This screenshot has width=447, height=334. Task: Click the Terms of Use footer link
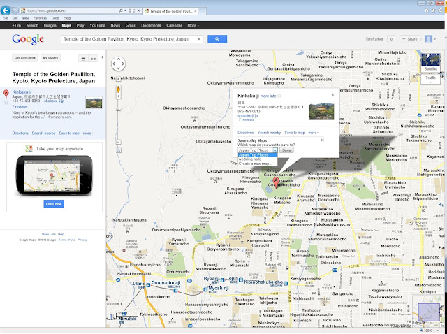tap(67, 240)
